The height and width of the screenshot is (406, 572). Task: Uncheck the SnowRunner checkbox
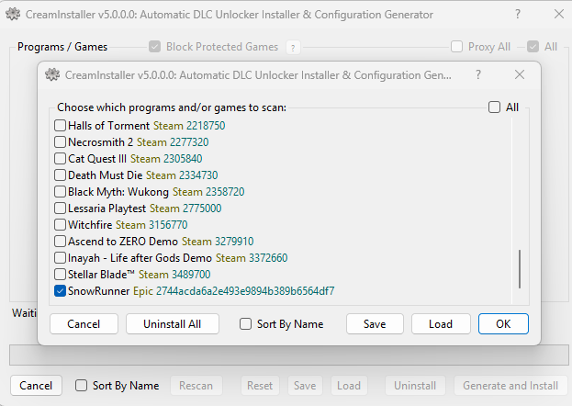[x=60, y=291]
